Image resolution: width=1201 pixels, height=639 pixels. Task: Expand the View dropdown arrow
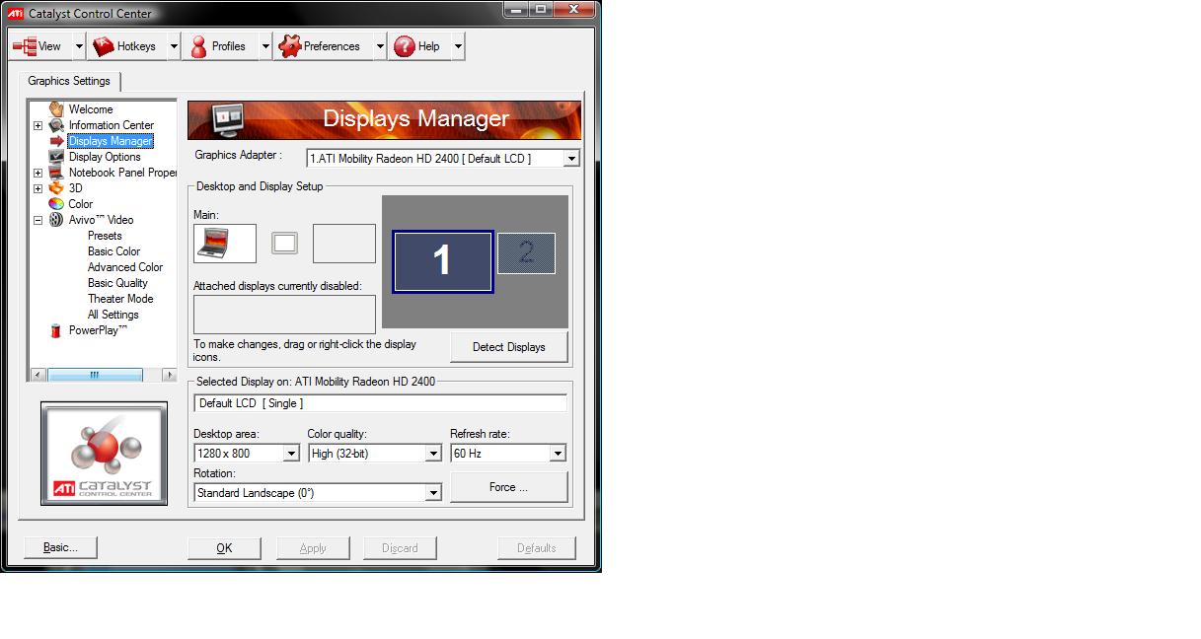[x=77, y=46]
